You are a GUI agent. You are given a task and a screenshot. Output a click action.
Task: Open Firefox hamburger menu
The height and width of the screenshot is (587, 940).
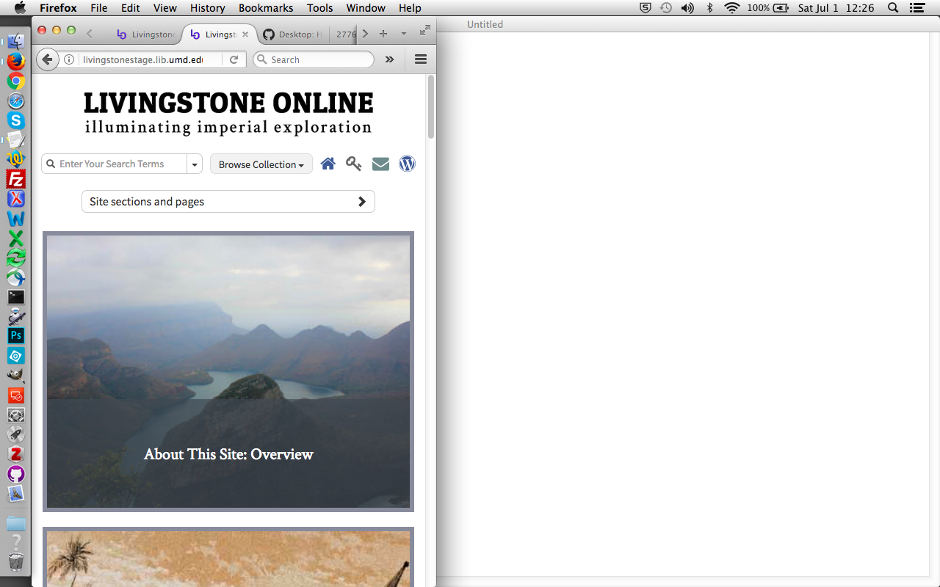421,59
